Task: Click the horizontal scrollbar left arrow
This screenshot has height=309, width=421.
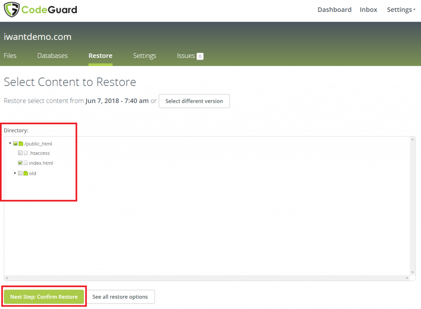Action: [7, 278]
